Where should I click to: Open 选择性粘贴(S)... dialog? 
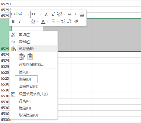click(x=31, y=65)
